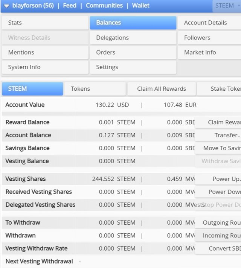241x268 pixels.
Task: Select the 244.552 STEEM vesting shares value
Action: pyautogui.click(x=114, y=179)
